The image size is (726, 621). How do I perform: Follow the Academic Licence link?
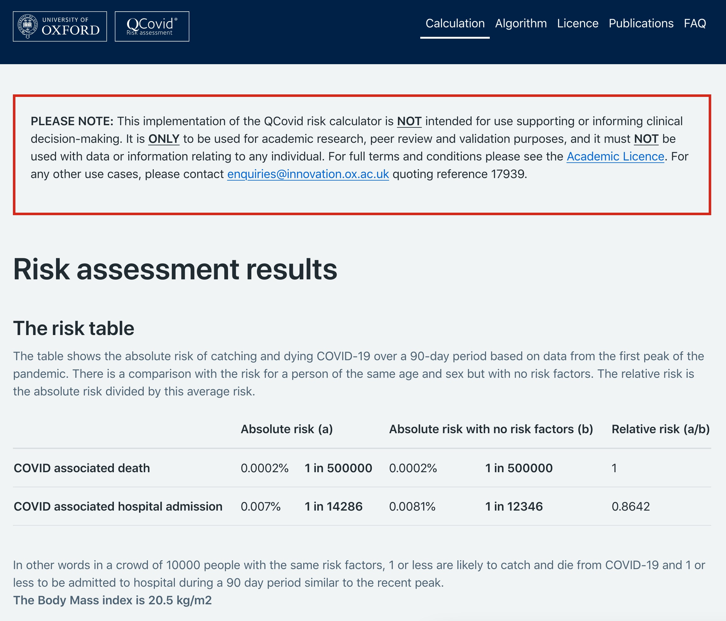[x=615, y=156]
